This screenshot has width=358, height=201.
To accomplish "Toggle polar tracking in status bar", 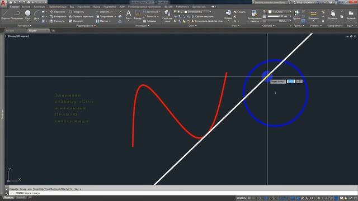I will click(x=266, y=198).
